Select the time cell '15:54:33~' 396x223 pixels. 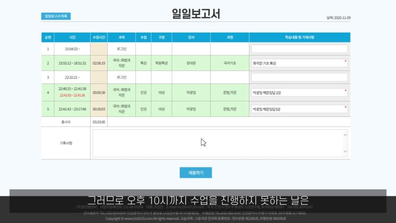[x=72, y=49]
